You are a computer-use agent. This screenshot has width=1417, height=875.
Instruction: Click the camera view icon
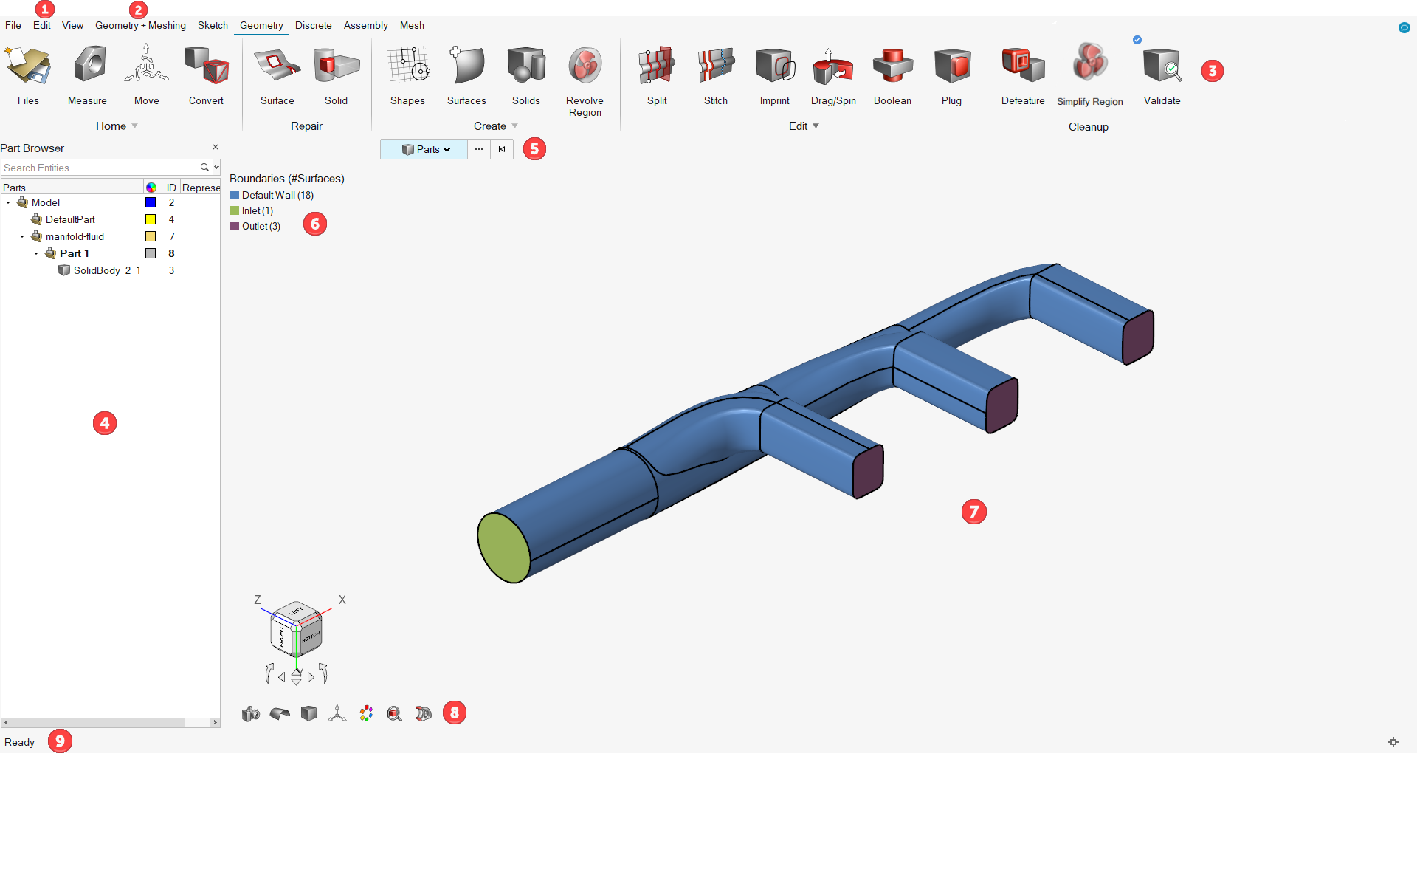pos(251,713)
